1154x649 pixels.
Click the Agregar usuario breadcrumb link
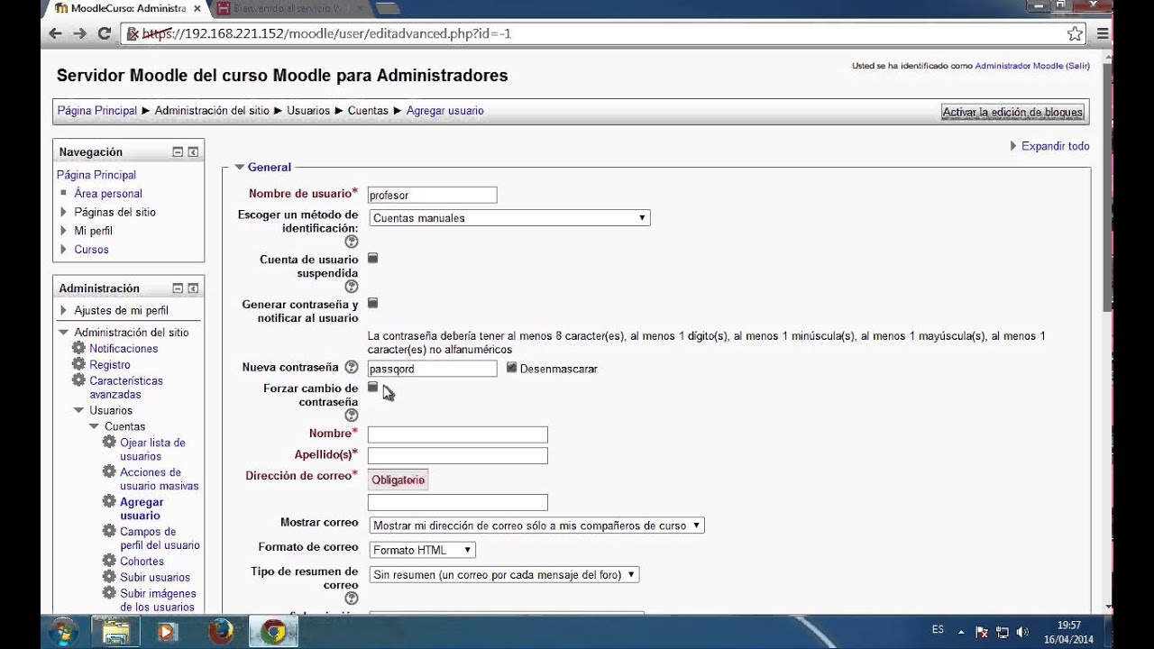click(445, 111)
